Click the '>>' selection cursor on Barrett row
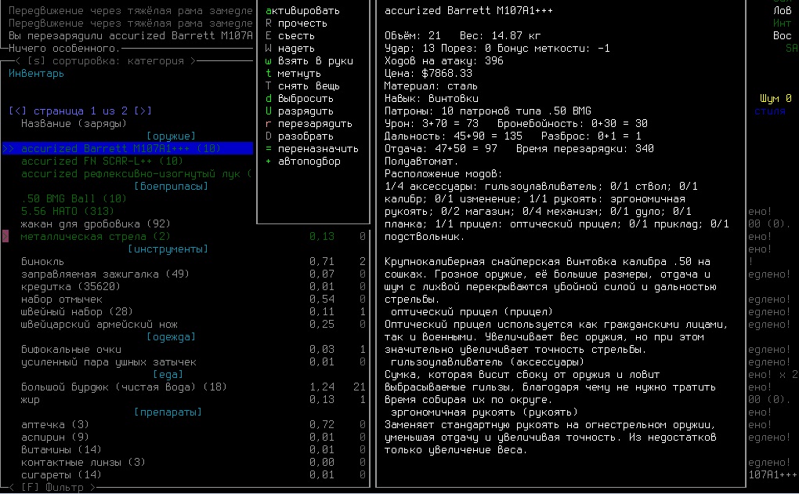The height and width of the screenshot is (494, 799). pos(9,148)
